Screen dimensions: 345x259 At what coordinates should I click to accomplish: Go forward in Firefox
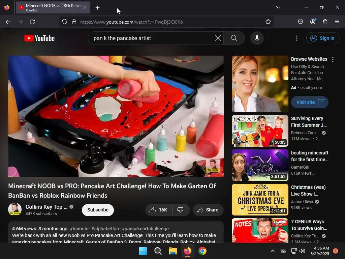[x=20, y=22]
